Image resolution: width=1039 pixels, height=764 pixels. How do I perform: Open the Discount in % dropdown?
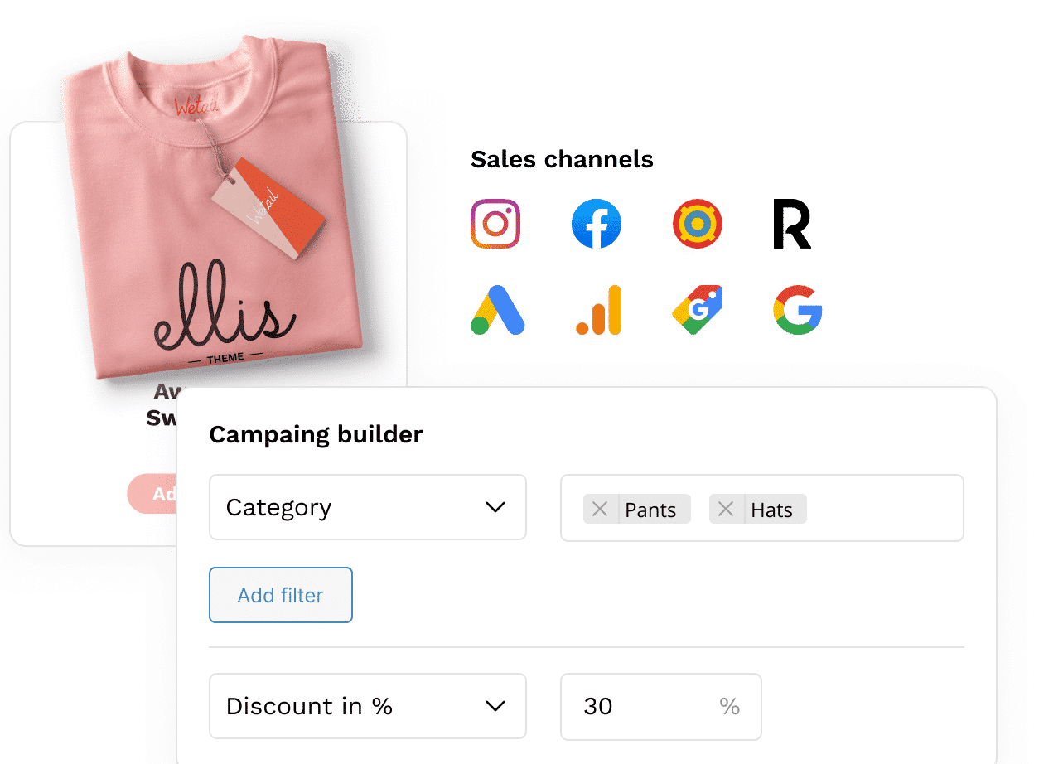pos(368,706)
